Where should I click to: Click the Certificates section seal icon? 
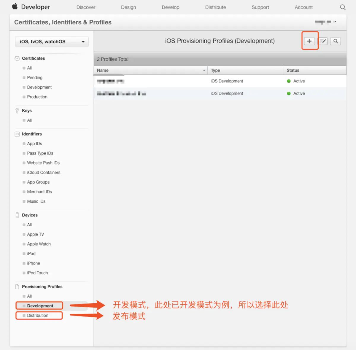coord(17,58)
